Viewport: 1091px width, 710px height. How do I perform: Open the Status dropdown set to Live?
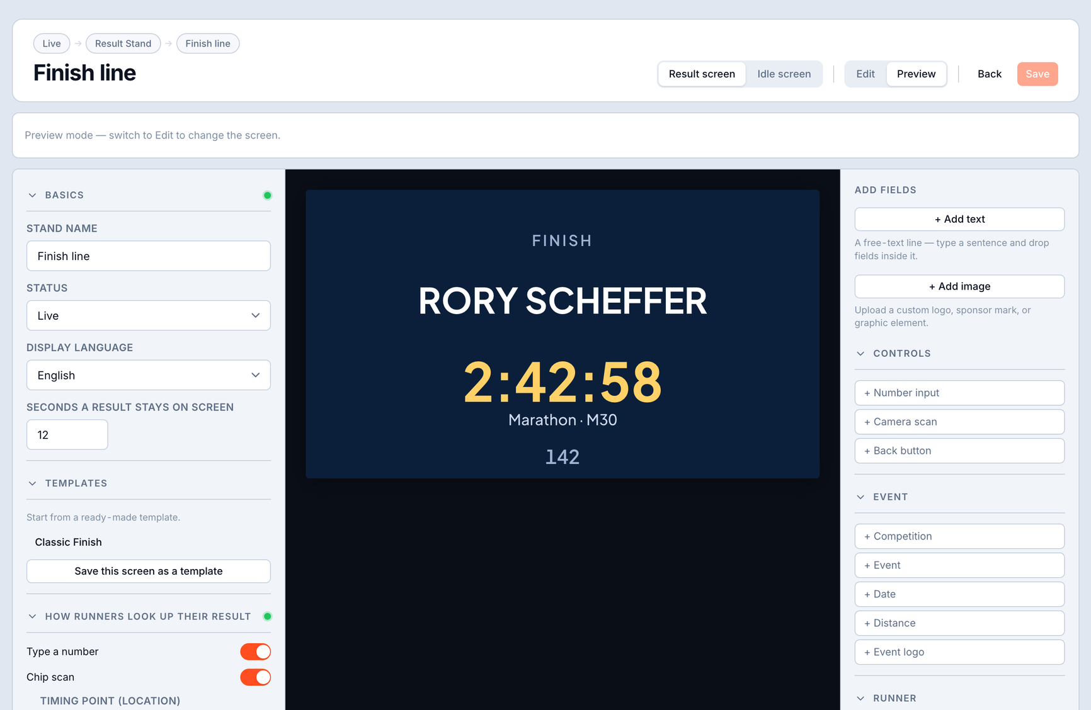(x=149, y=315)
